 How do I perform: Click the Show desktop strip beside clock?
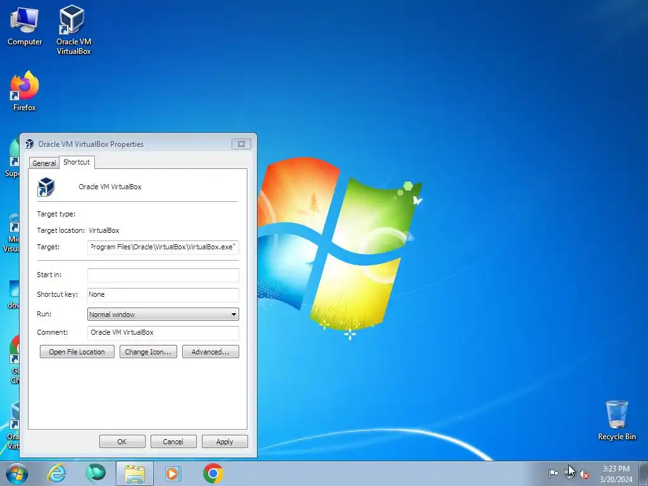[x=644, y=473]
